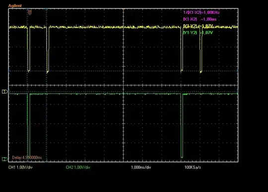Click the CH2 1.00V/div label
Image resolution: width=268 pixels, height=192 pixels.
tap(78, 167)
